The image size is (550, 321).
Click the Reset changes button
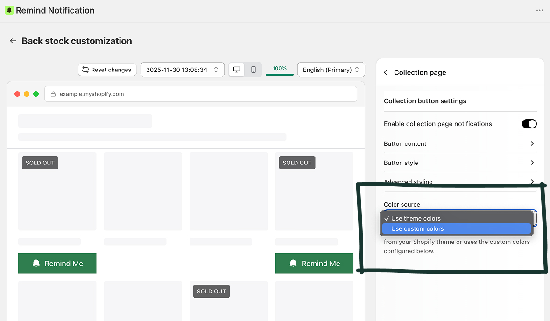click(107, 70)
